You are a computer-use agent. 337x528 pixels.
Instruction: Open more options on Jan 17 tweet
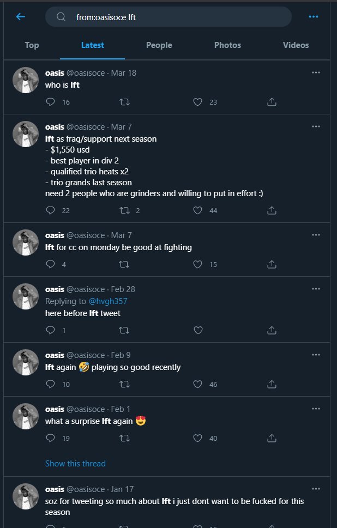[x=316, y=488]
